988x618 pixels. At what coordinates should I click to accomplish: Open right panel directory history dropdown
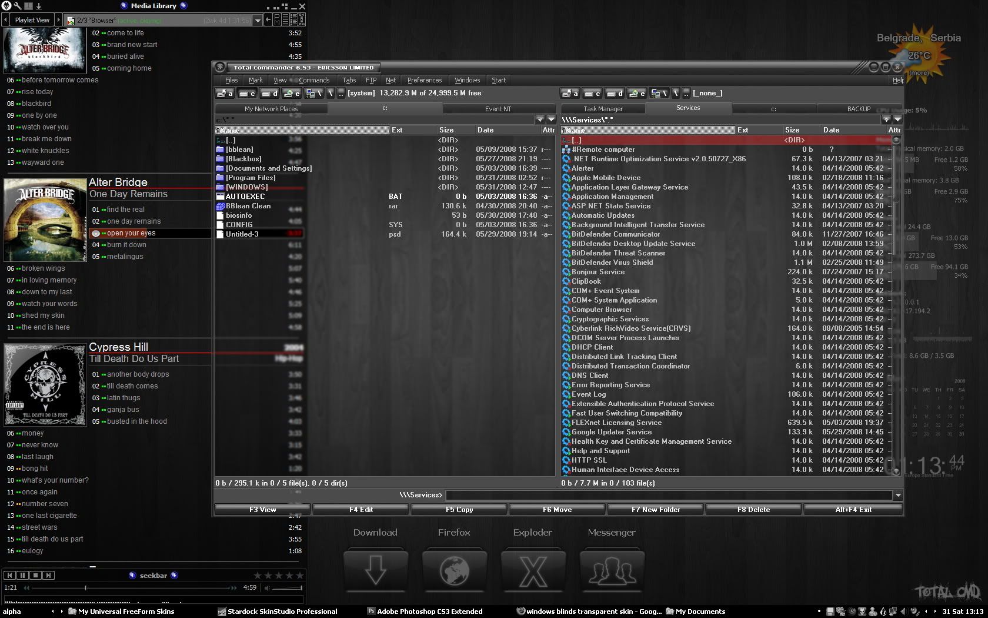pyautogui.click(x=897, y=119)
